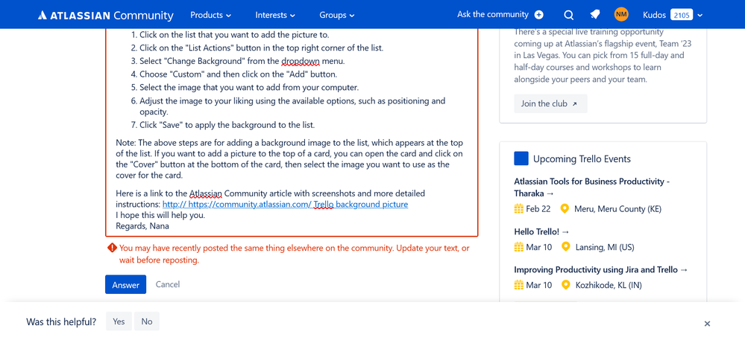Viewport: 745px width, 340px height.
Task: Click the calendar icon next to Feb 22
Action: pyautogui.click(x=518, y=208)
